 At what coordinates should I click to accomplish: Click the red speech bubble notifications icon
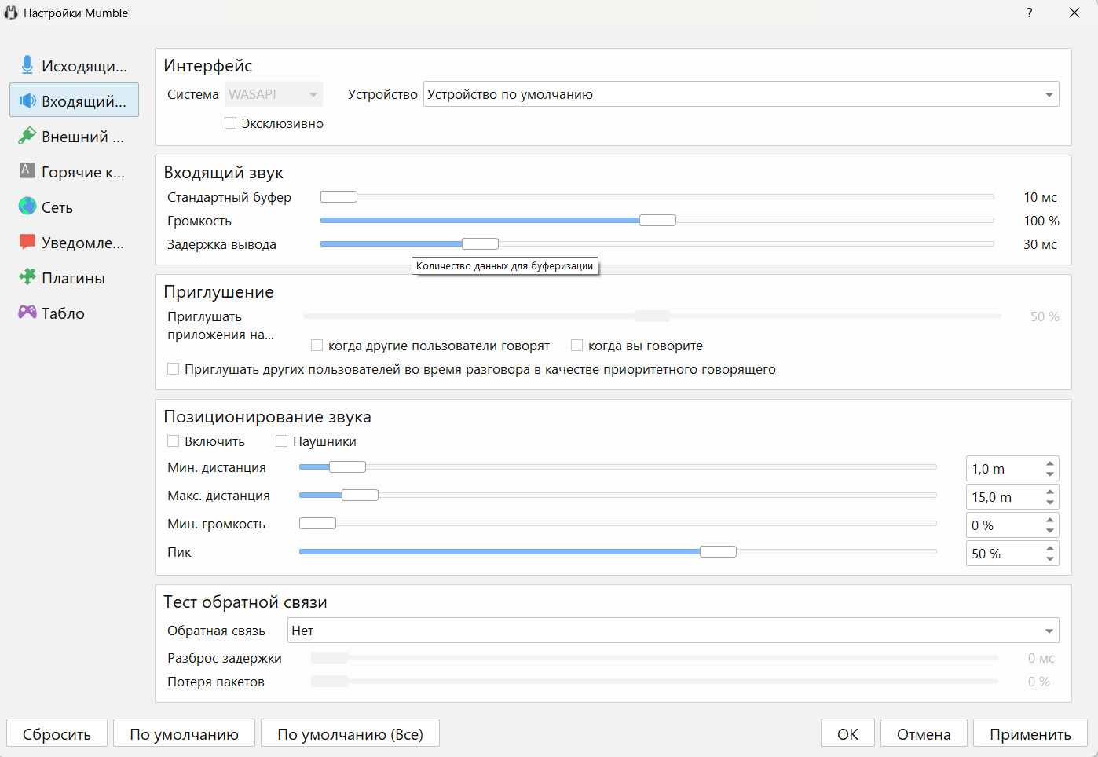(x=27, y=242)
